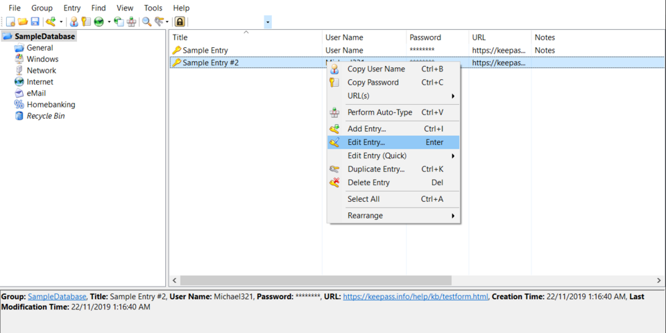Click the Internet group globe icon
The image size is (666, 333).
pyautogui.click(x=19, y=82)
